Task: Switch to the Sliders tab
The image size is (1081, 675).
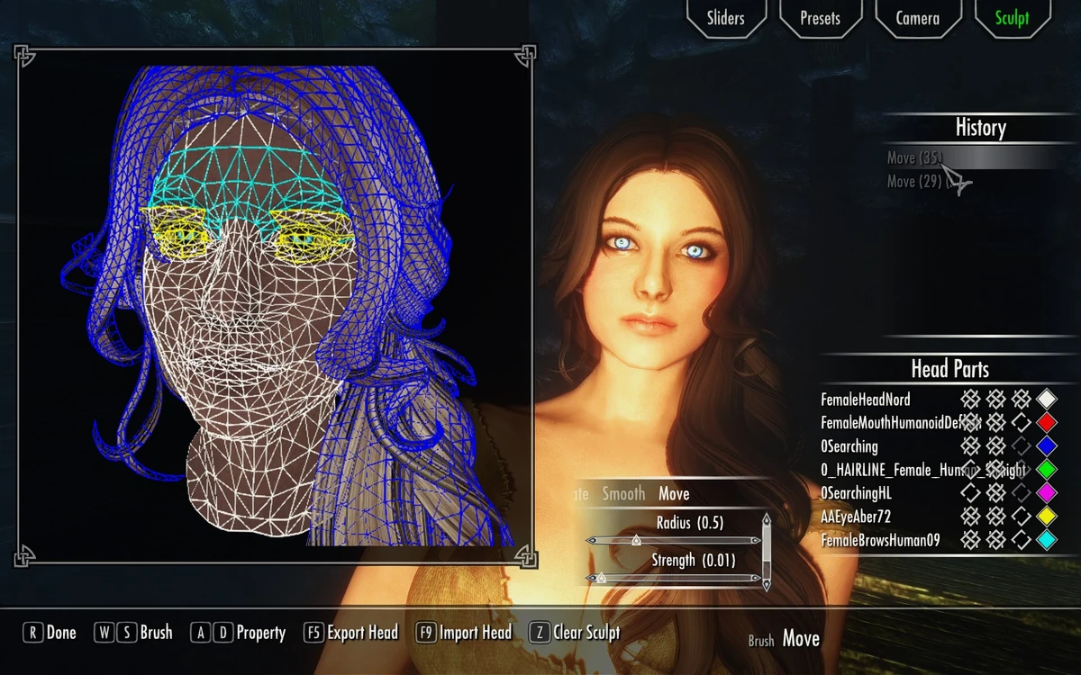Action: point(726,17)
